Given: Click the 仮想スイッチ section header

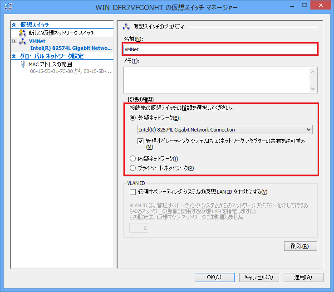Looking at the screenshot, I should [x=35, y=25].
